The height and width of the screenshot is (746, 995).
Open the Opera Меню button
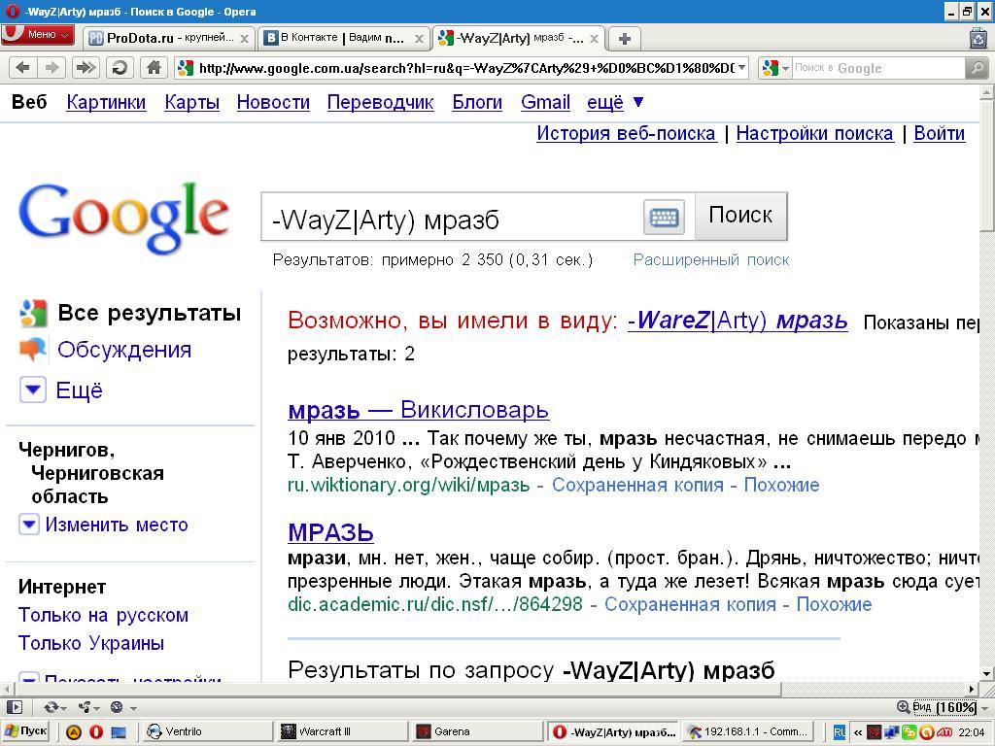click(37, 35)
